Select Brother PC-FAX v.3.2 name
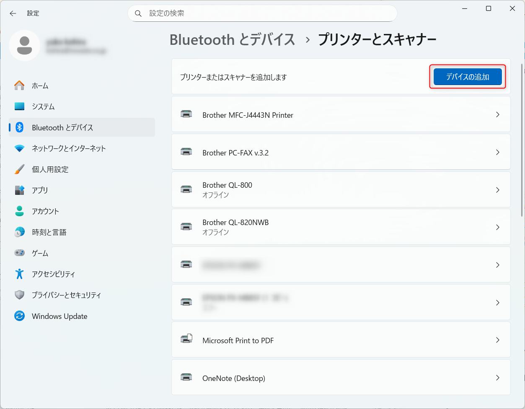This screenshot has width=525, height=409. click(235, 153)
